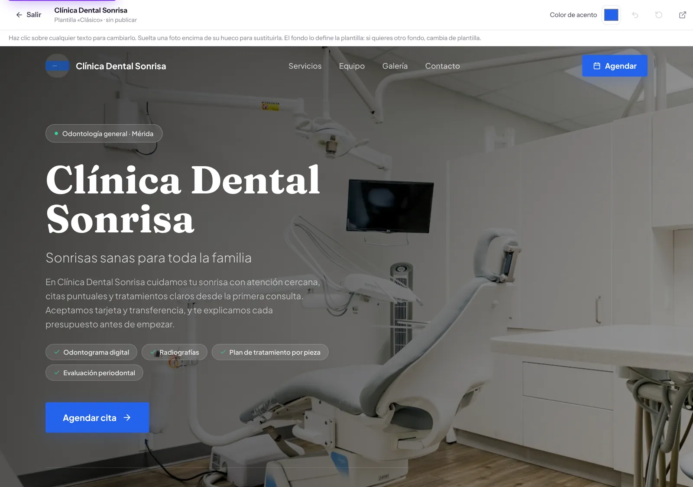Click the arrow icon in Agendar cita

click(x=127, y=418)
